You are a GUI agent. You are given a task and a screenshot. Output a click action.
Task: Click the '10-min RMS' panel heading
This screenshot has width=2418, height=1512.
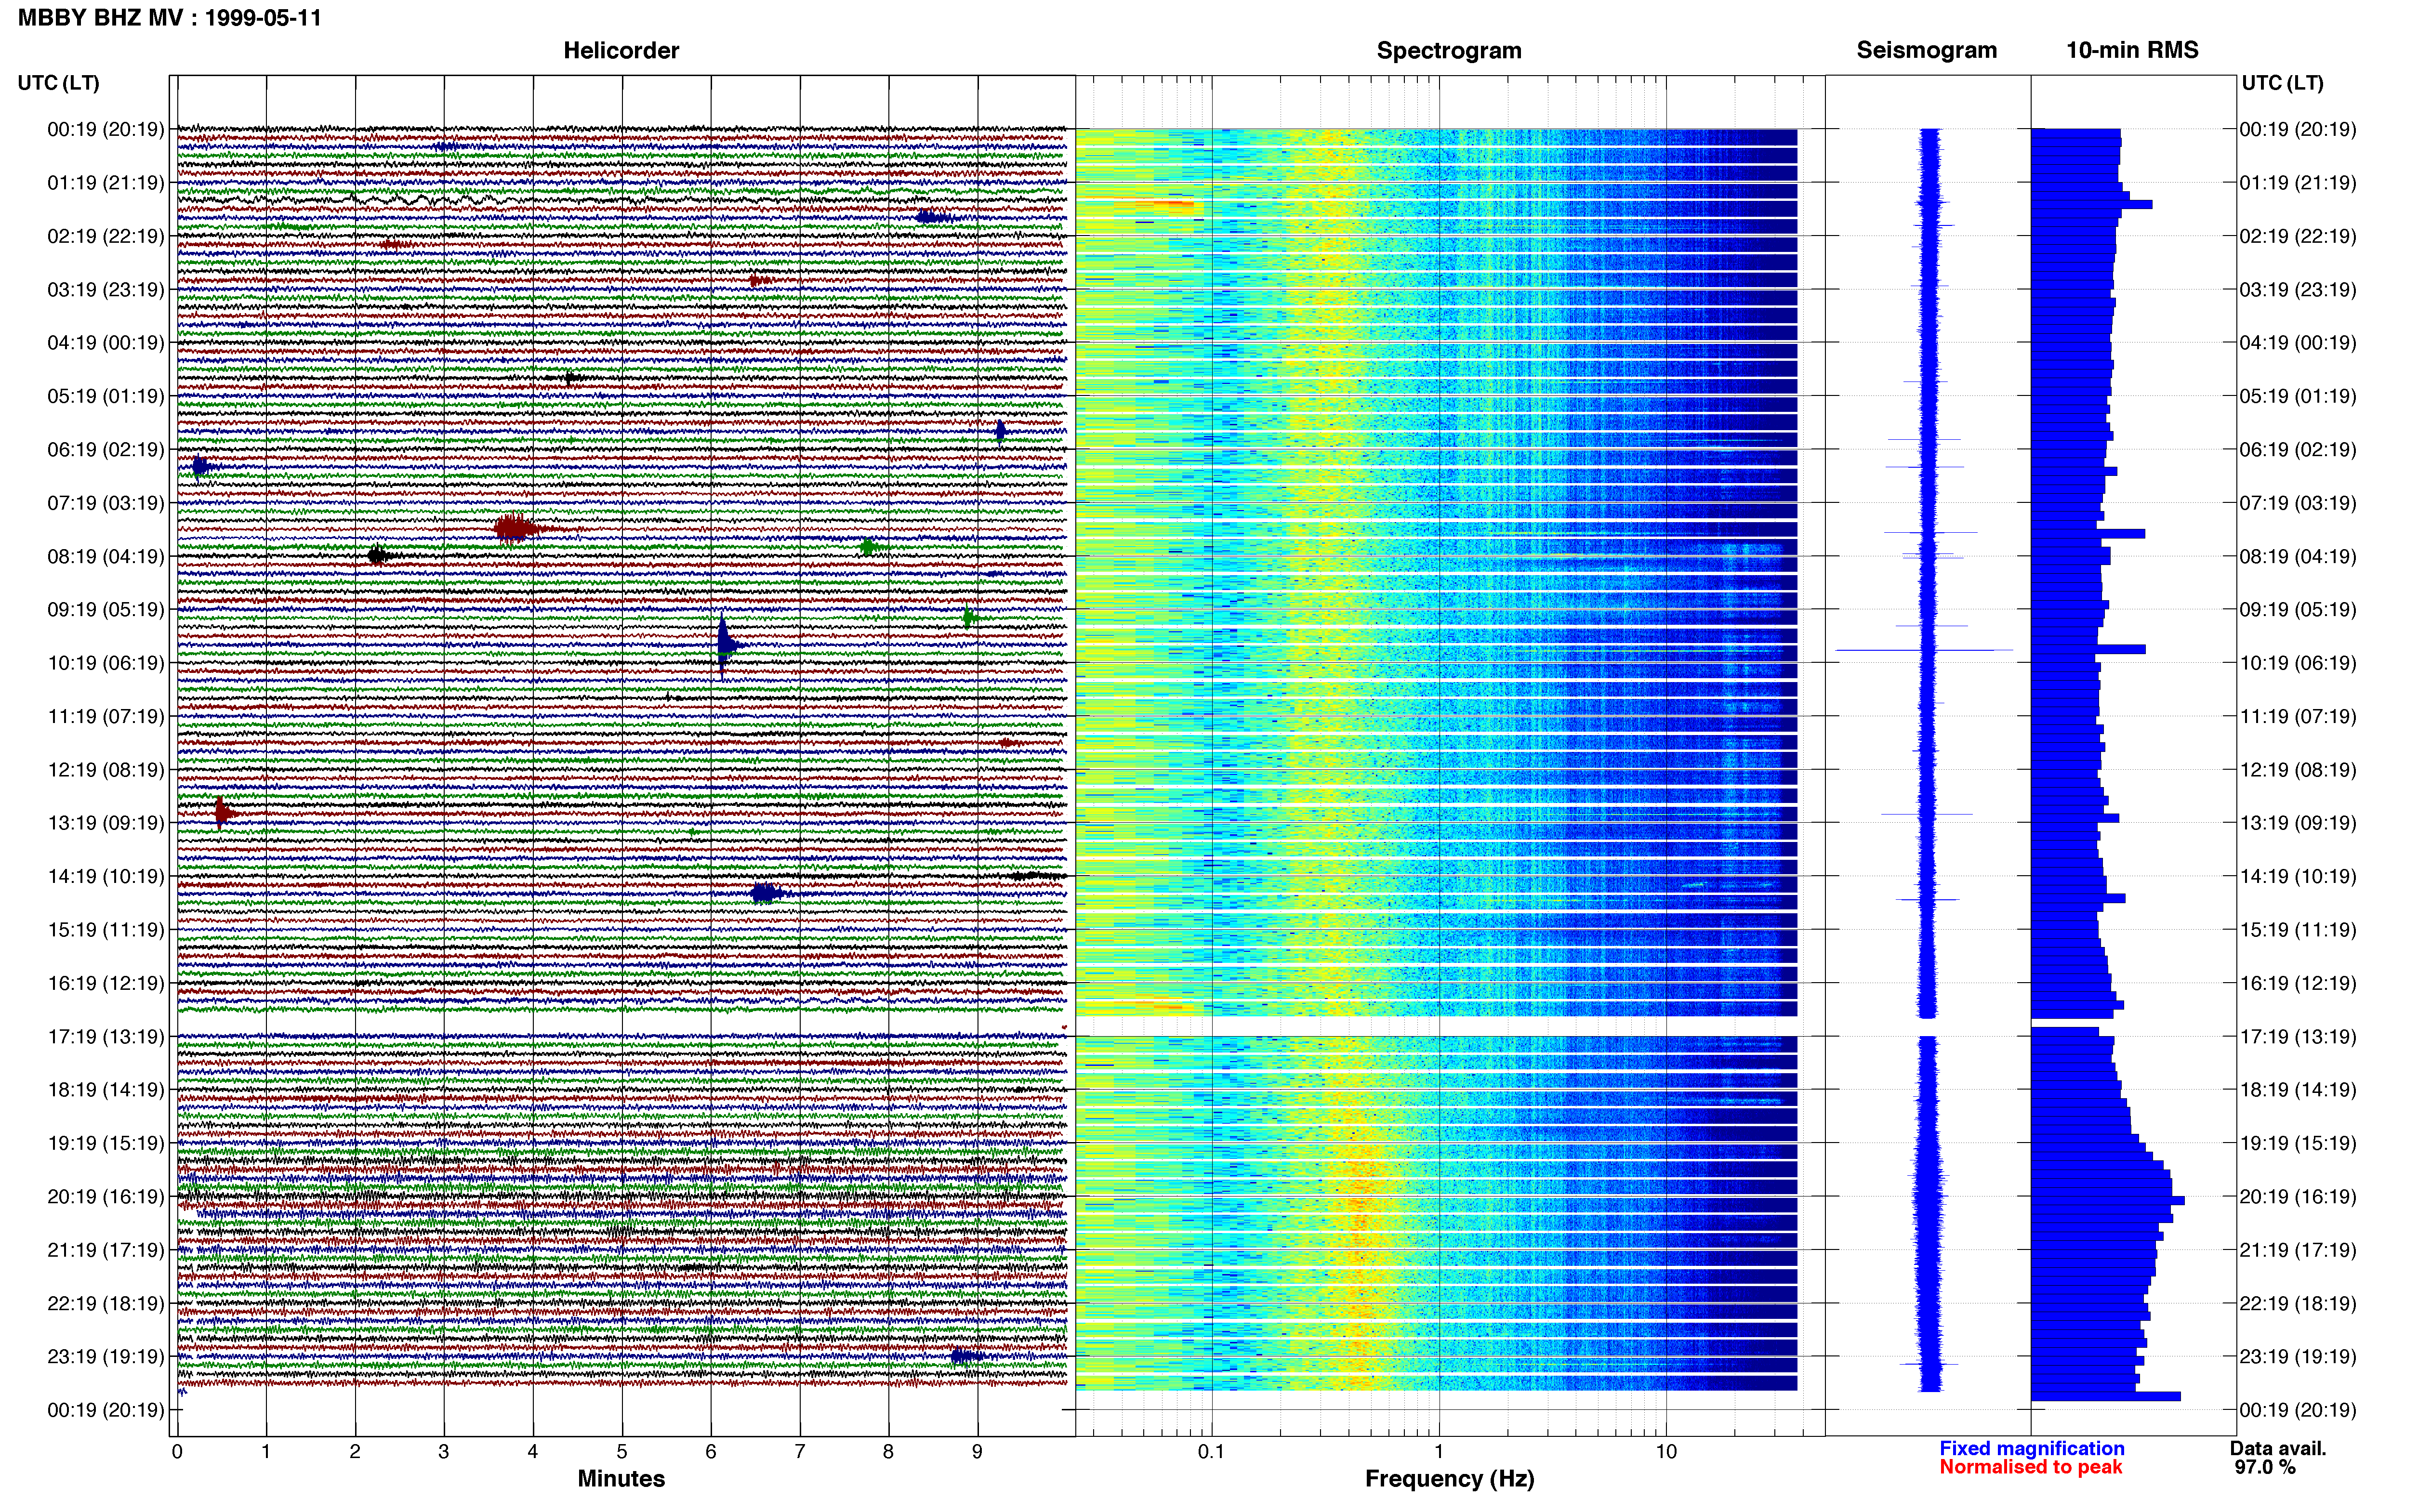pyautogui.click(x=2132, y=50)
